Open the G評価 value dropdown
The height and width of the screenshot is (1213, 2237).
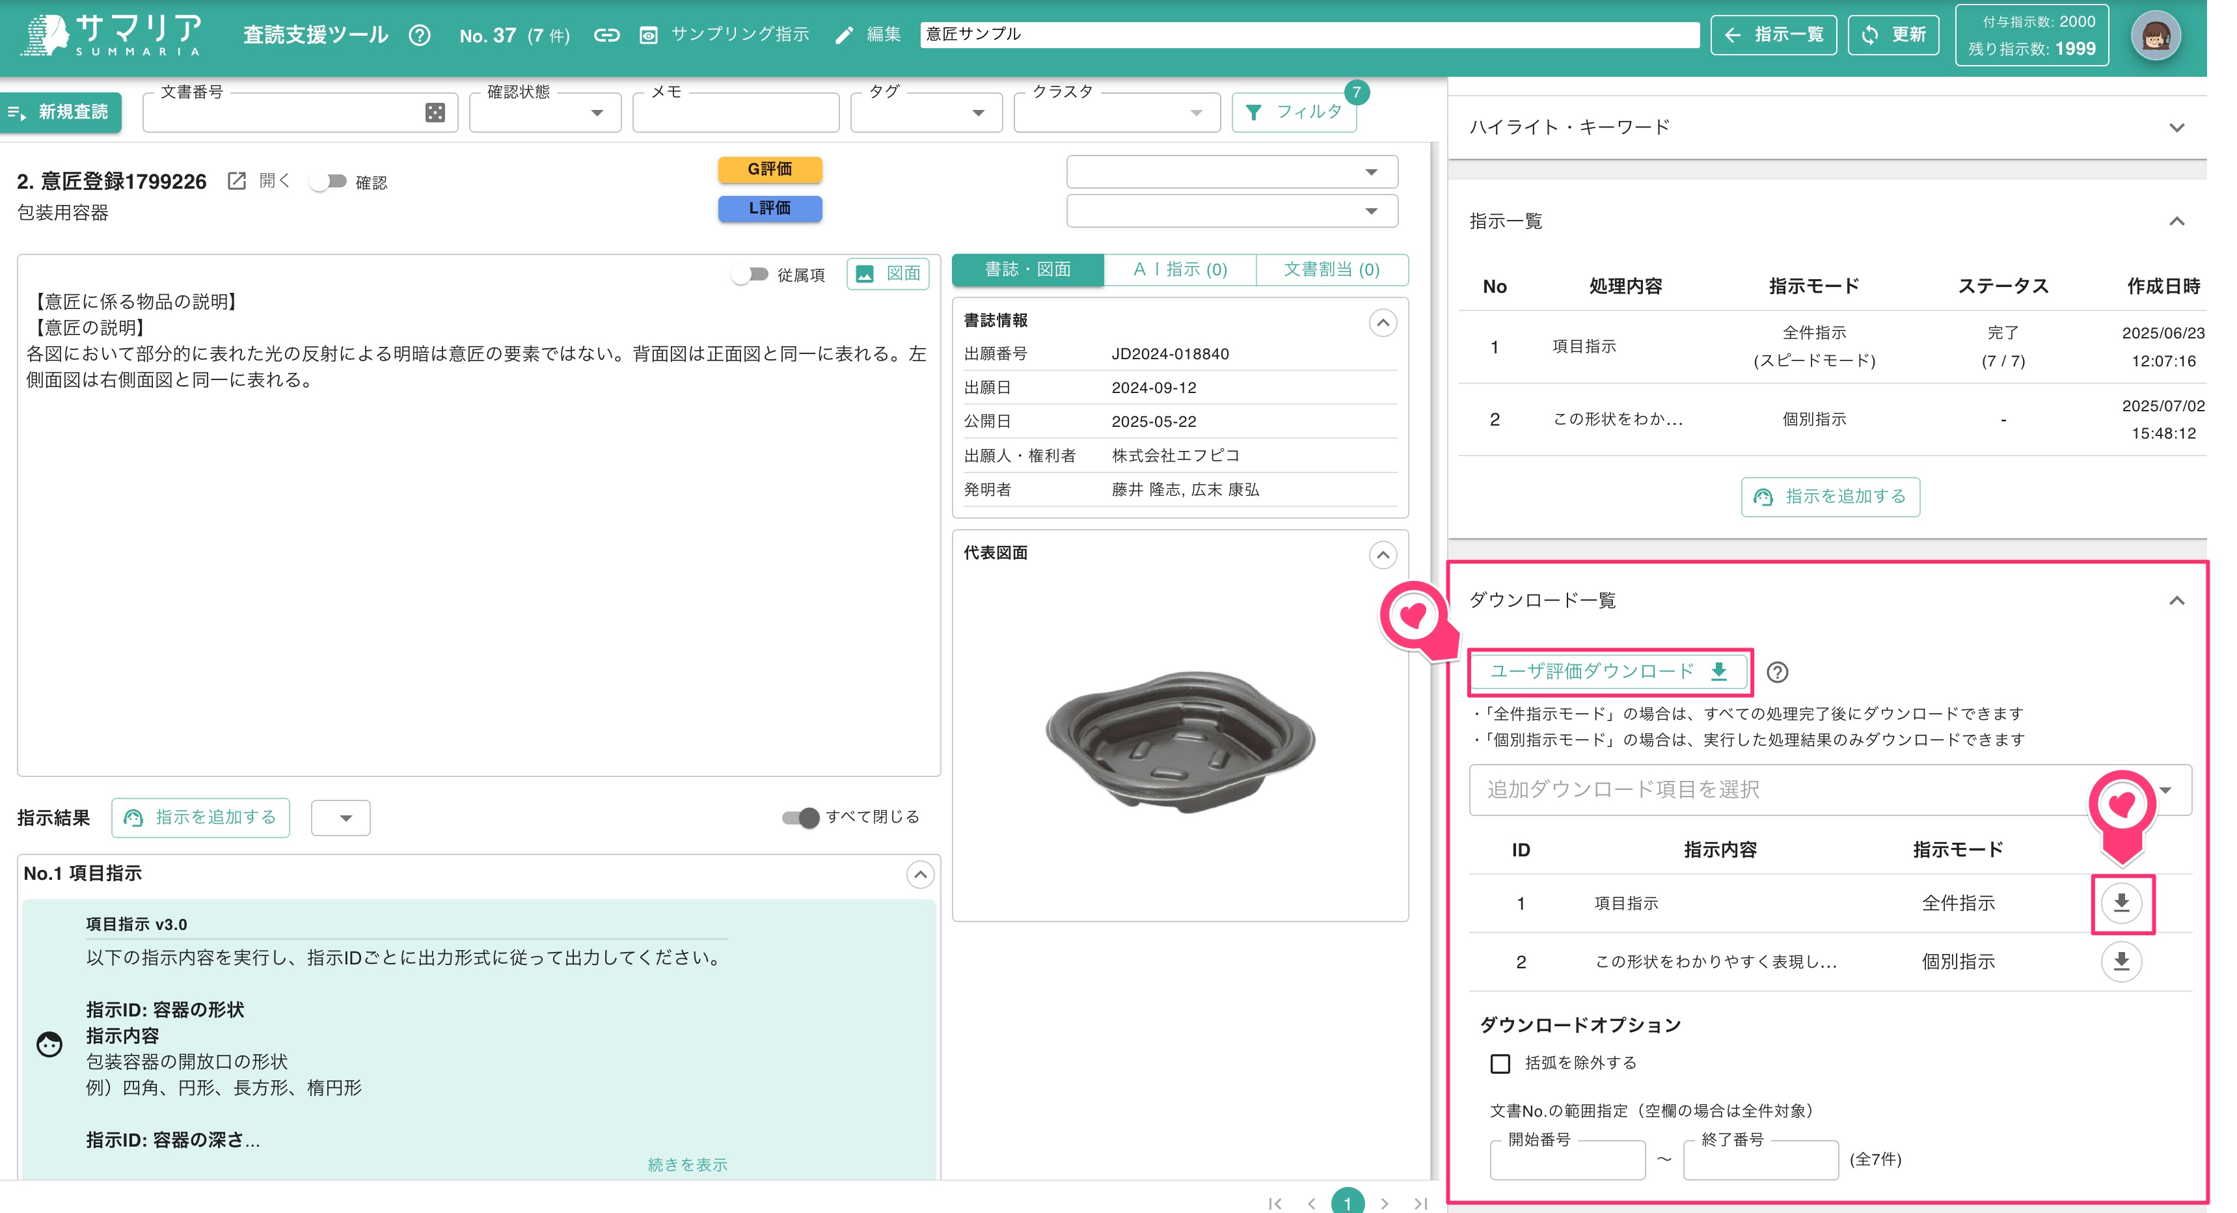pos(1232,172)
